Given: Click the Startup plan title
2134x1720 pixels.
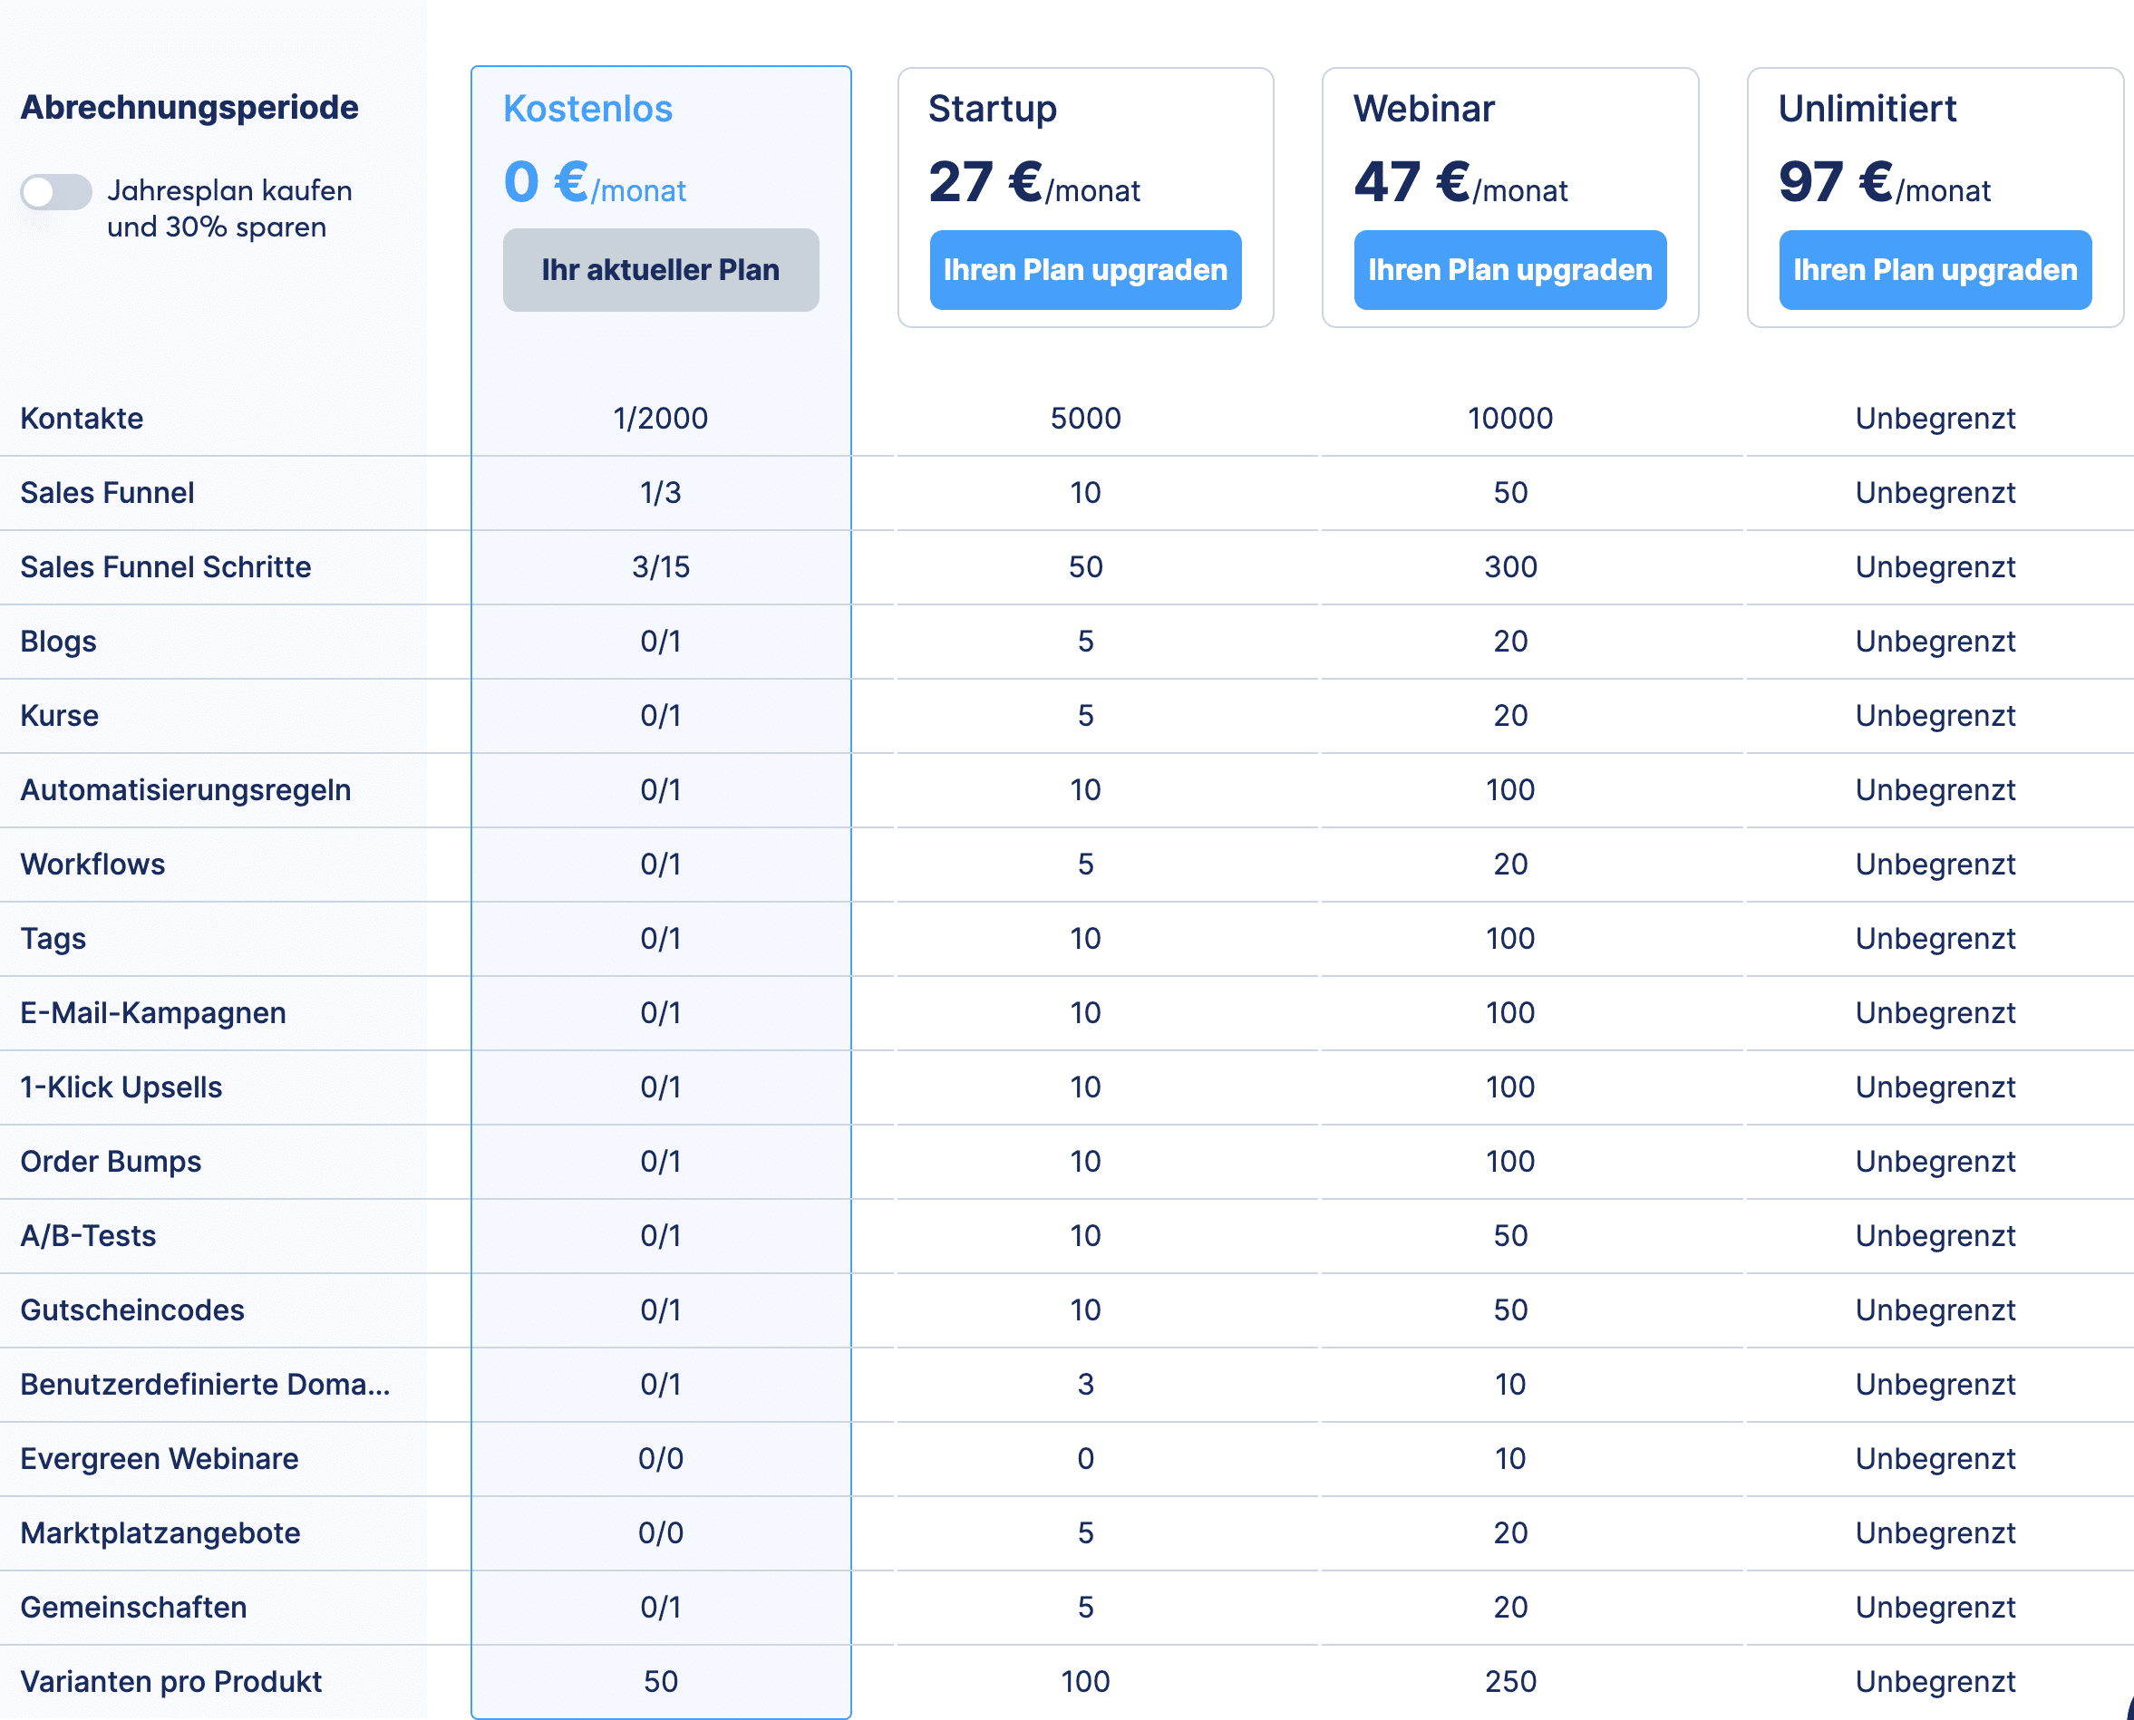Looking at the screenshot, I should pyautogui.click(x=992, y=108).
